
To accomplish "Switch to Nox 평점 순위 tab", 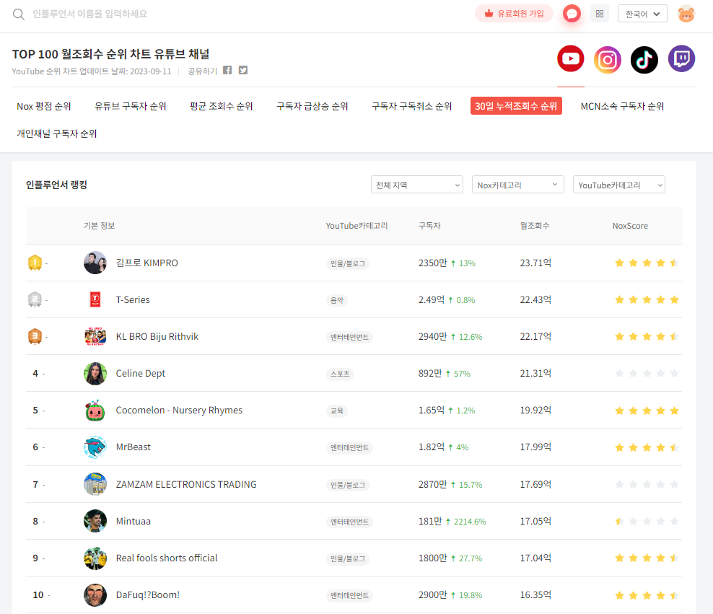I will (44, 106).
